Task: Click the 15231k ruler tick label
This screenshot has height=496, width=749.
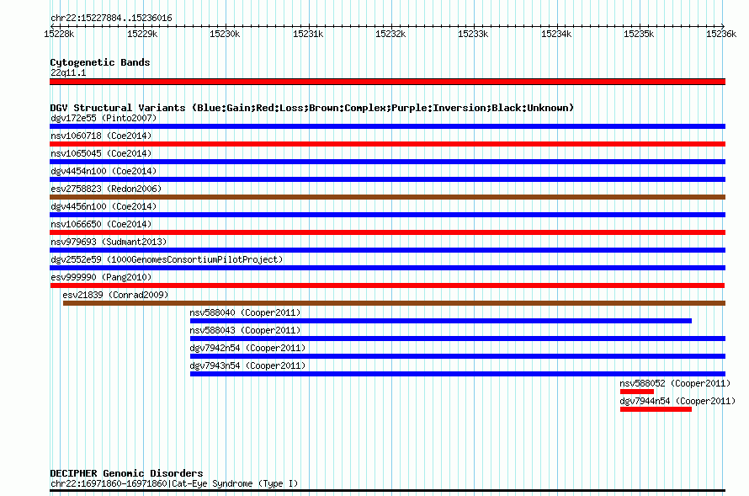Action: point(308,34)
